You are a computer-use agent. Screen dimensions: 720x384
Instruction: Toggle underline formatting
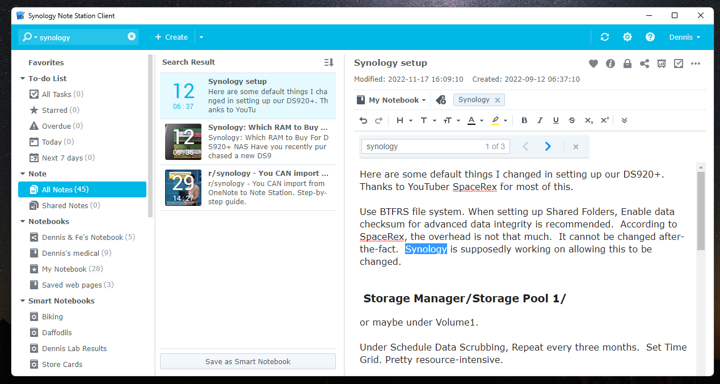556,120
